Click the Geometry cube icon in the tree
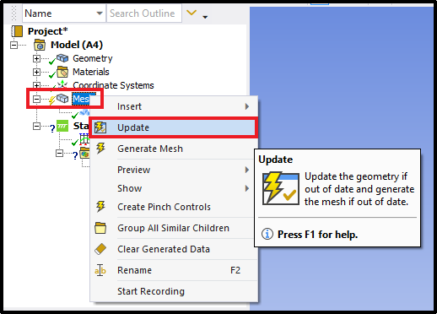The height and width of the screenshot is (314, 437). coord(62,58)
